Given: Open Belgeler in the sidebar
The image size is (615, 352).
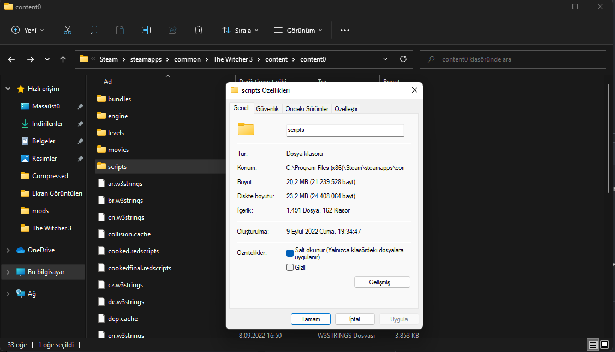Looking at the screenshot, I should [44, 141].
